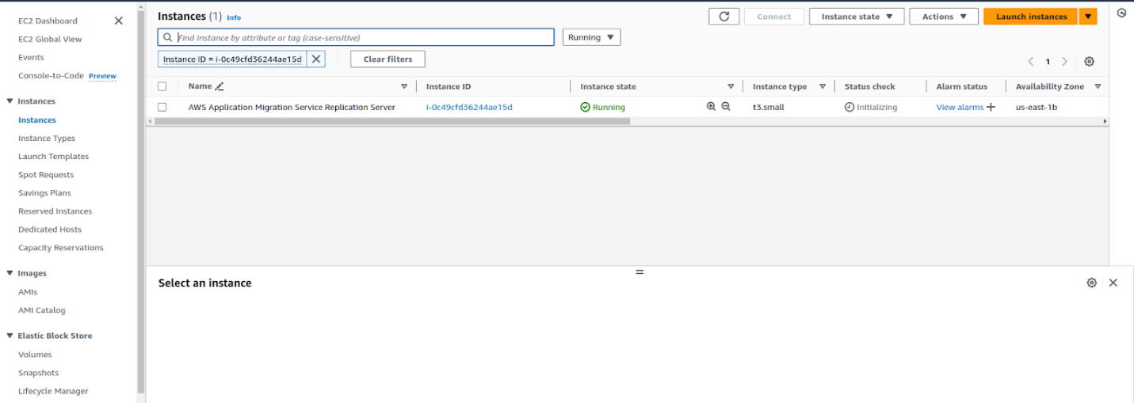
Task: Click the panel divider handle
Action: pyautogui.click(x=640, y=272)
